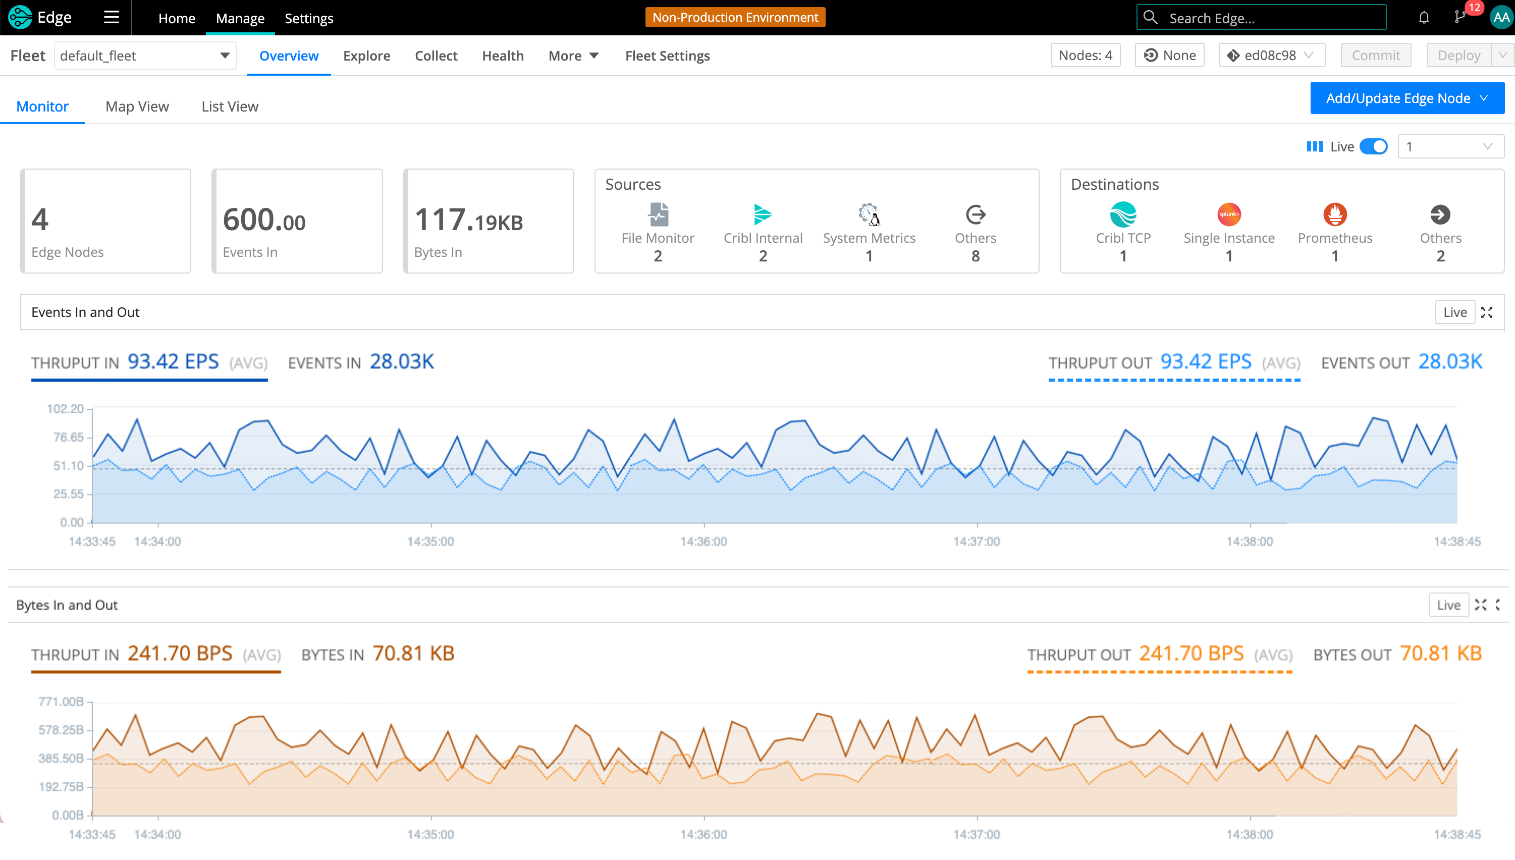This screenshot has width=1515, height=860.
Task: Click the Prometheus destination icon
Action: 1335,214
